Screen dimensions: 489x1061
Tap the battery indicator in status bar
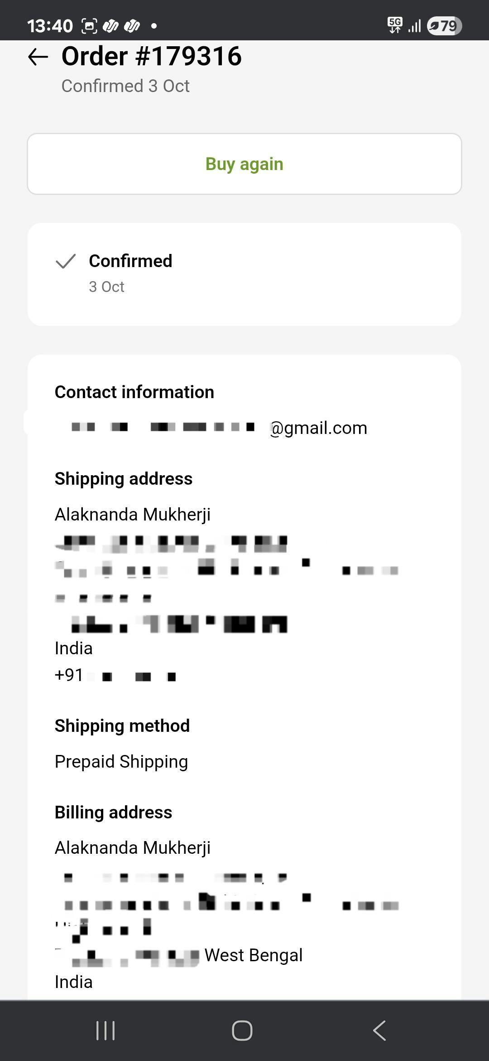tap(444, 26)
